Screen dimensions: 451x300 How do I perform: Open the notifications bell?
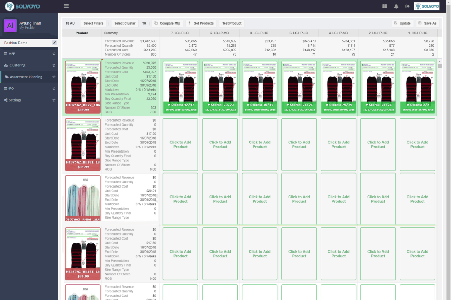[x=396, y=6]
